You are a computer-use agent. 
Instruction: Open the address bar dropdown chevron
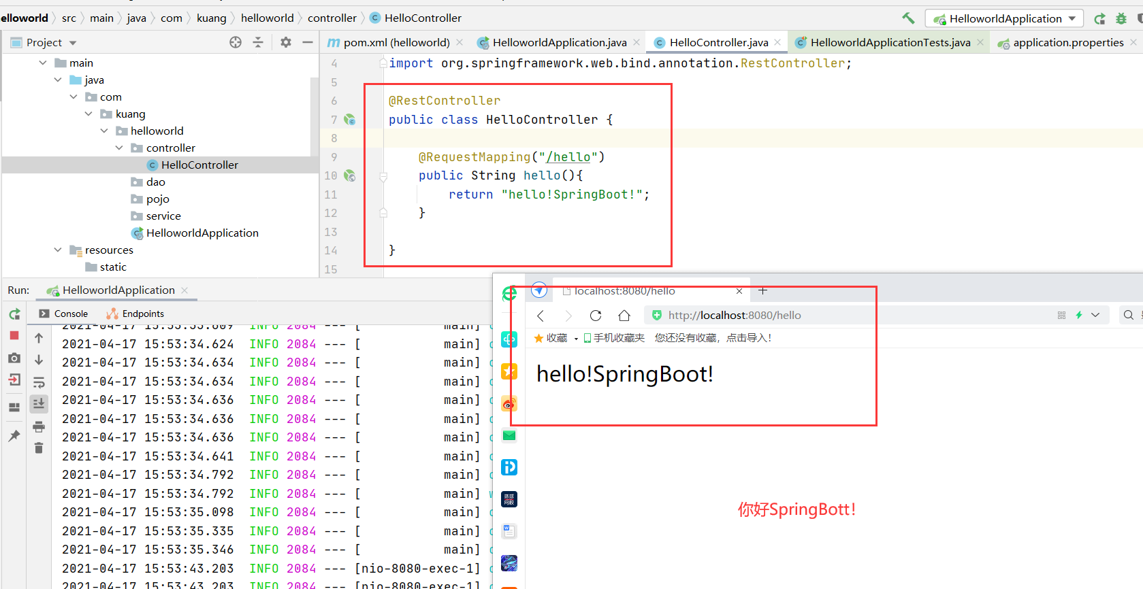[x=1095, y=315]
